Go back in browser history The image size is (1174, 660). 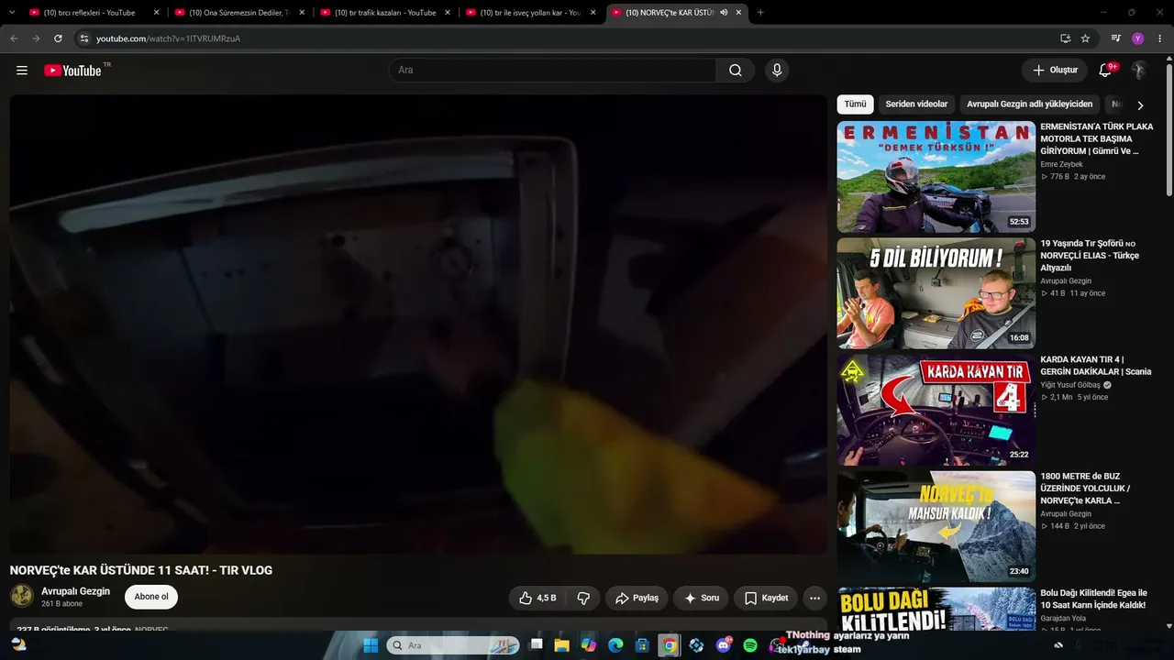14,38
